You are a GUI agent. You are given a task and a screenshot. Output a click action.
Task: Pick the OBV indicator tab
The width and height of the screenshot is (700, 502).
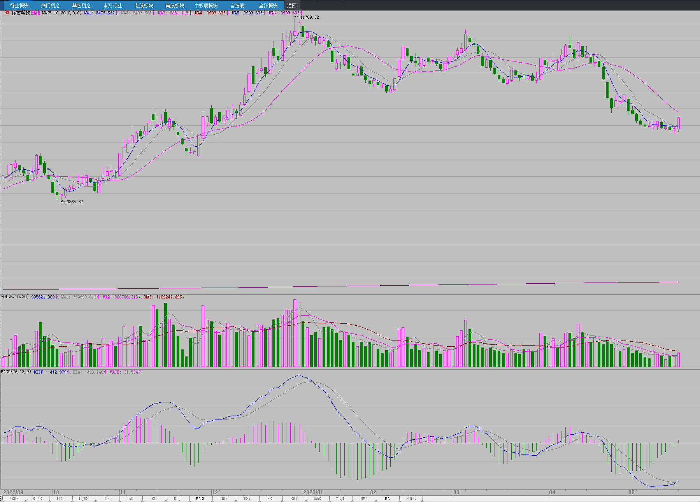point(224,498)
